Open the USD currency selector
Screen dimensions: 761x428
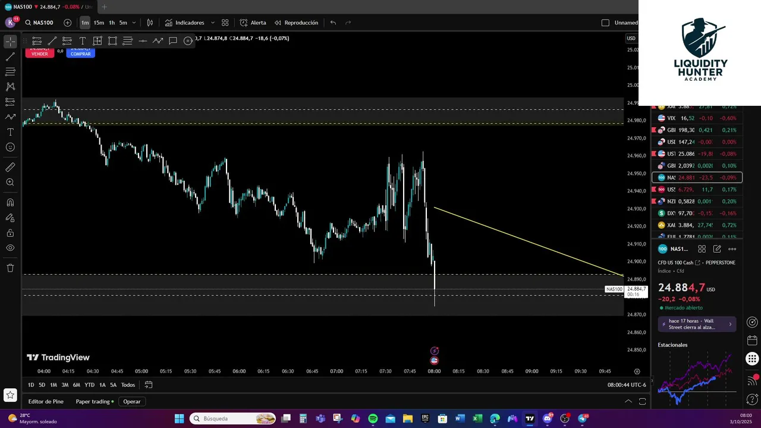point(631,38)
